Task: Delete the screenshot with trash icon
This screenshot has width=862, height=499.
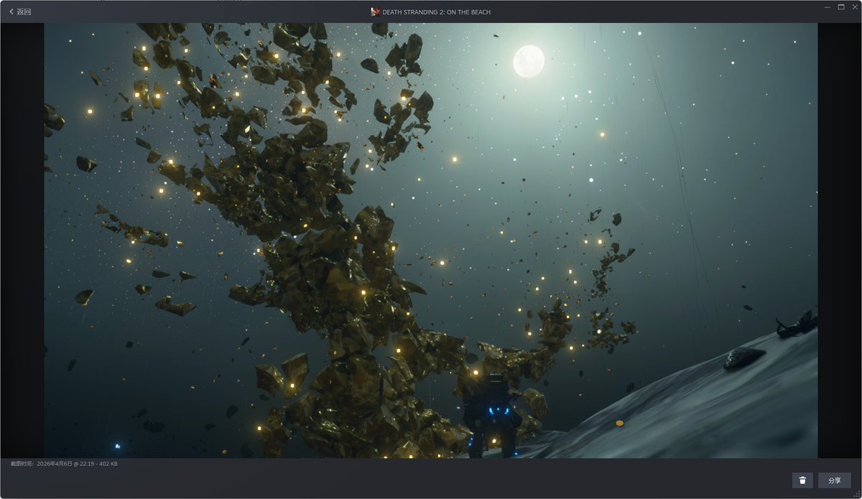Action: [x=802, y=480]
